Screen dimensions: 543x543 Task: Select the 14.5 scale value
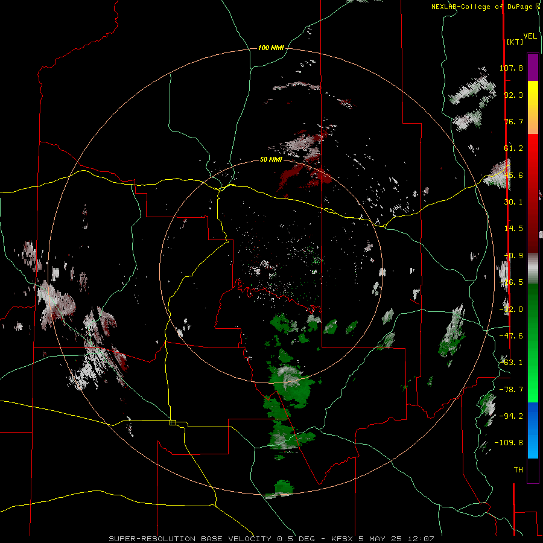[x=513, y=229]
